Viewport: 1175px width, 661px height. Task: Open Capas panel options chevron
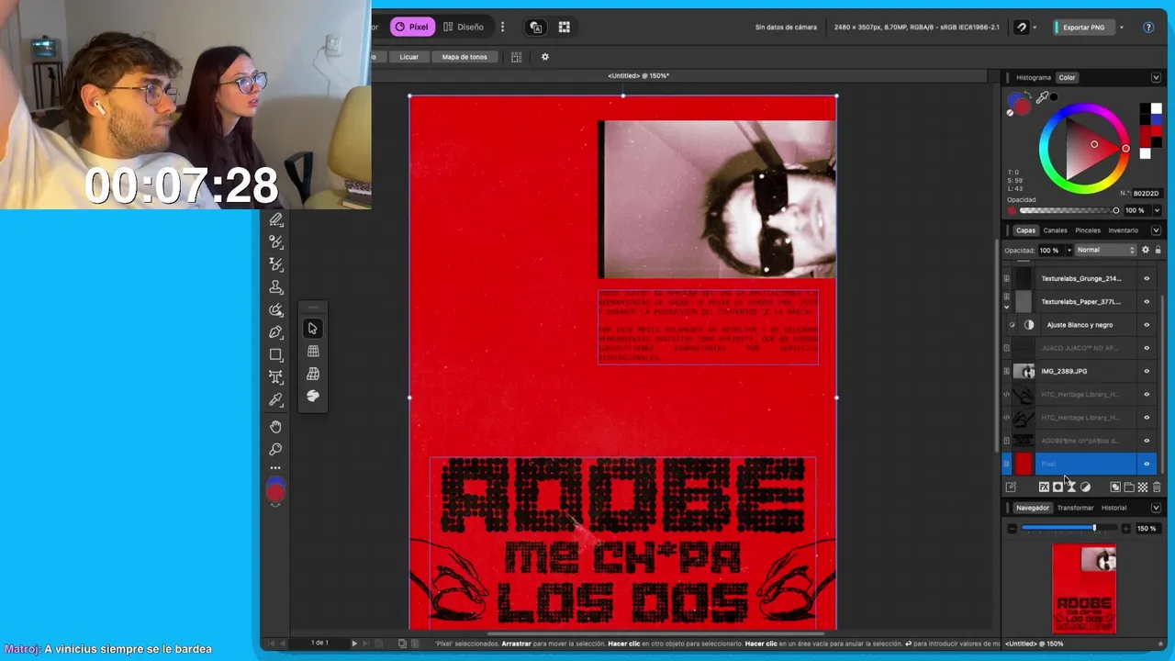point(1156,230)
